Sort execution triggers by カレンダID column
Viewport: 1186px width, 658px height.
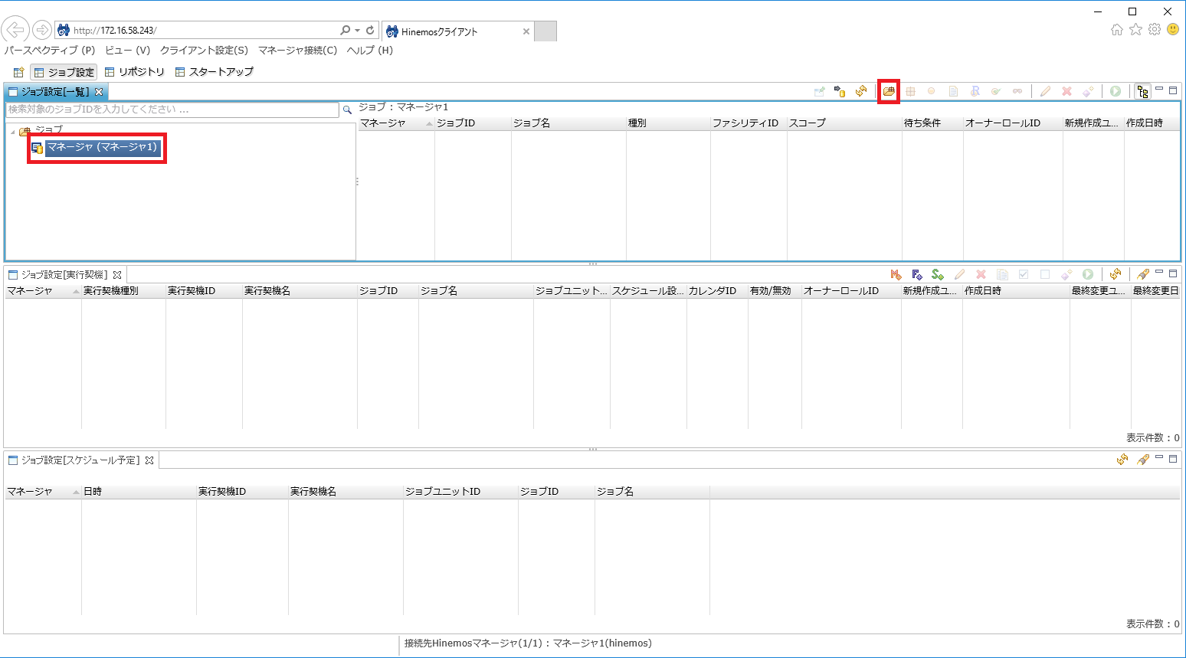(717, 291)
